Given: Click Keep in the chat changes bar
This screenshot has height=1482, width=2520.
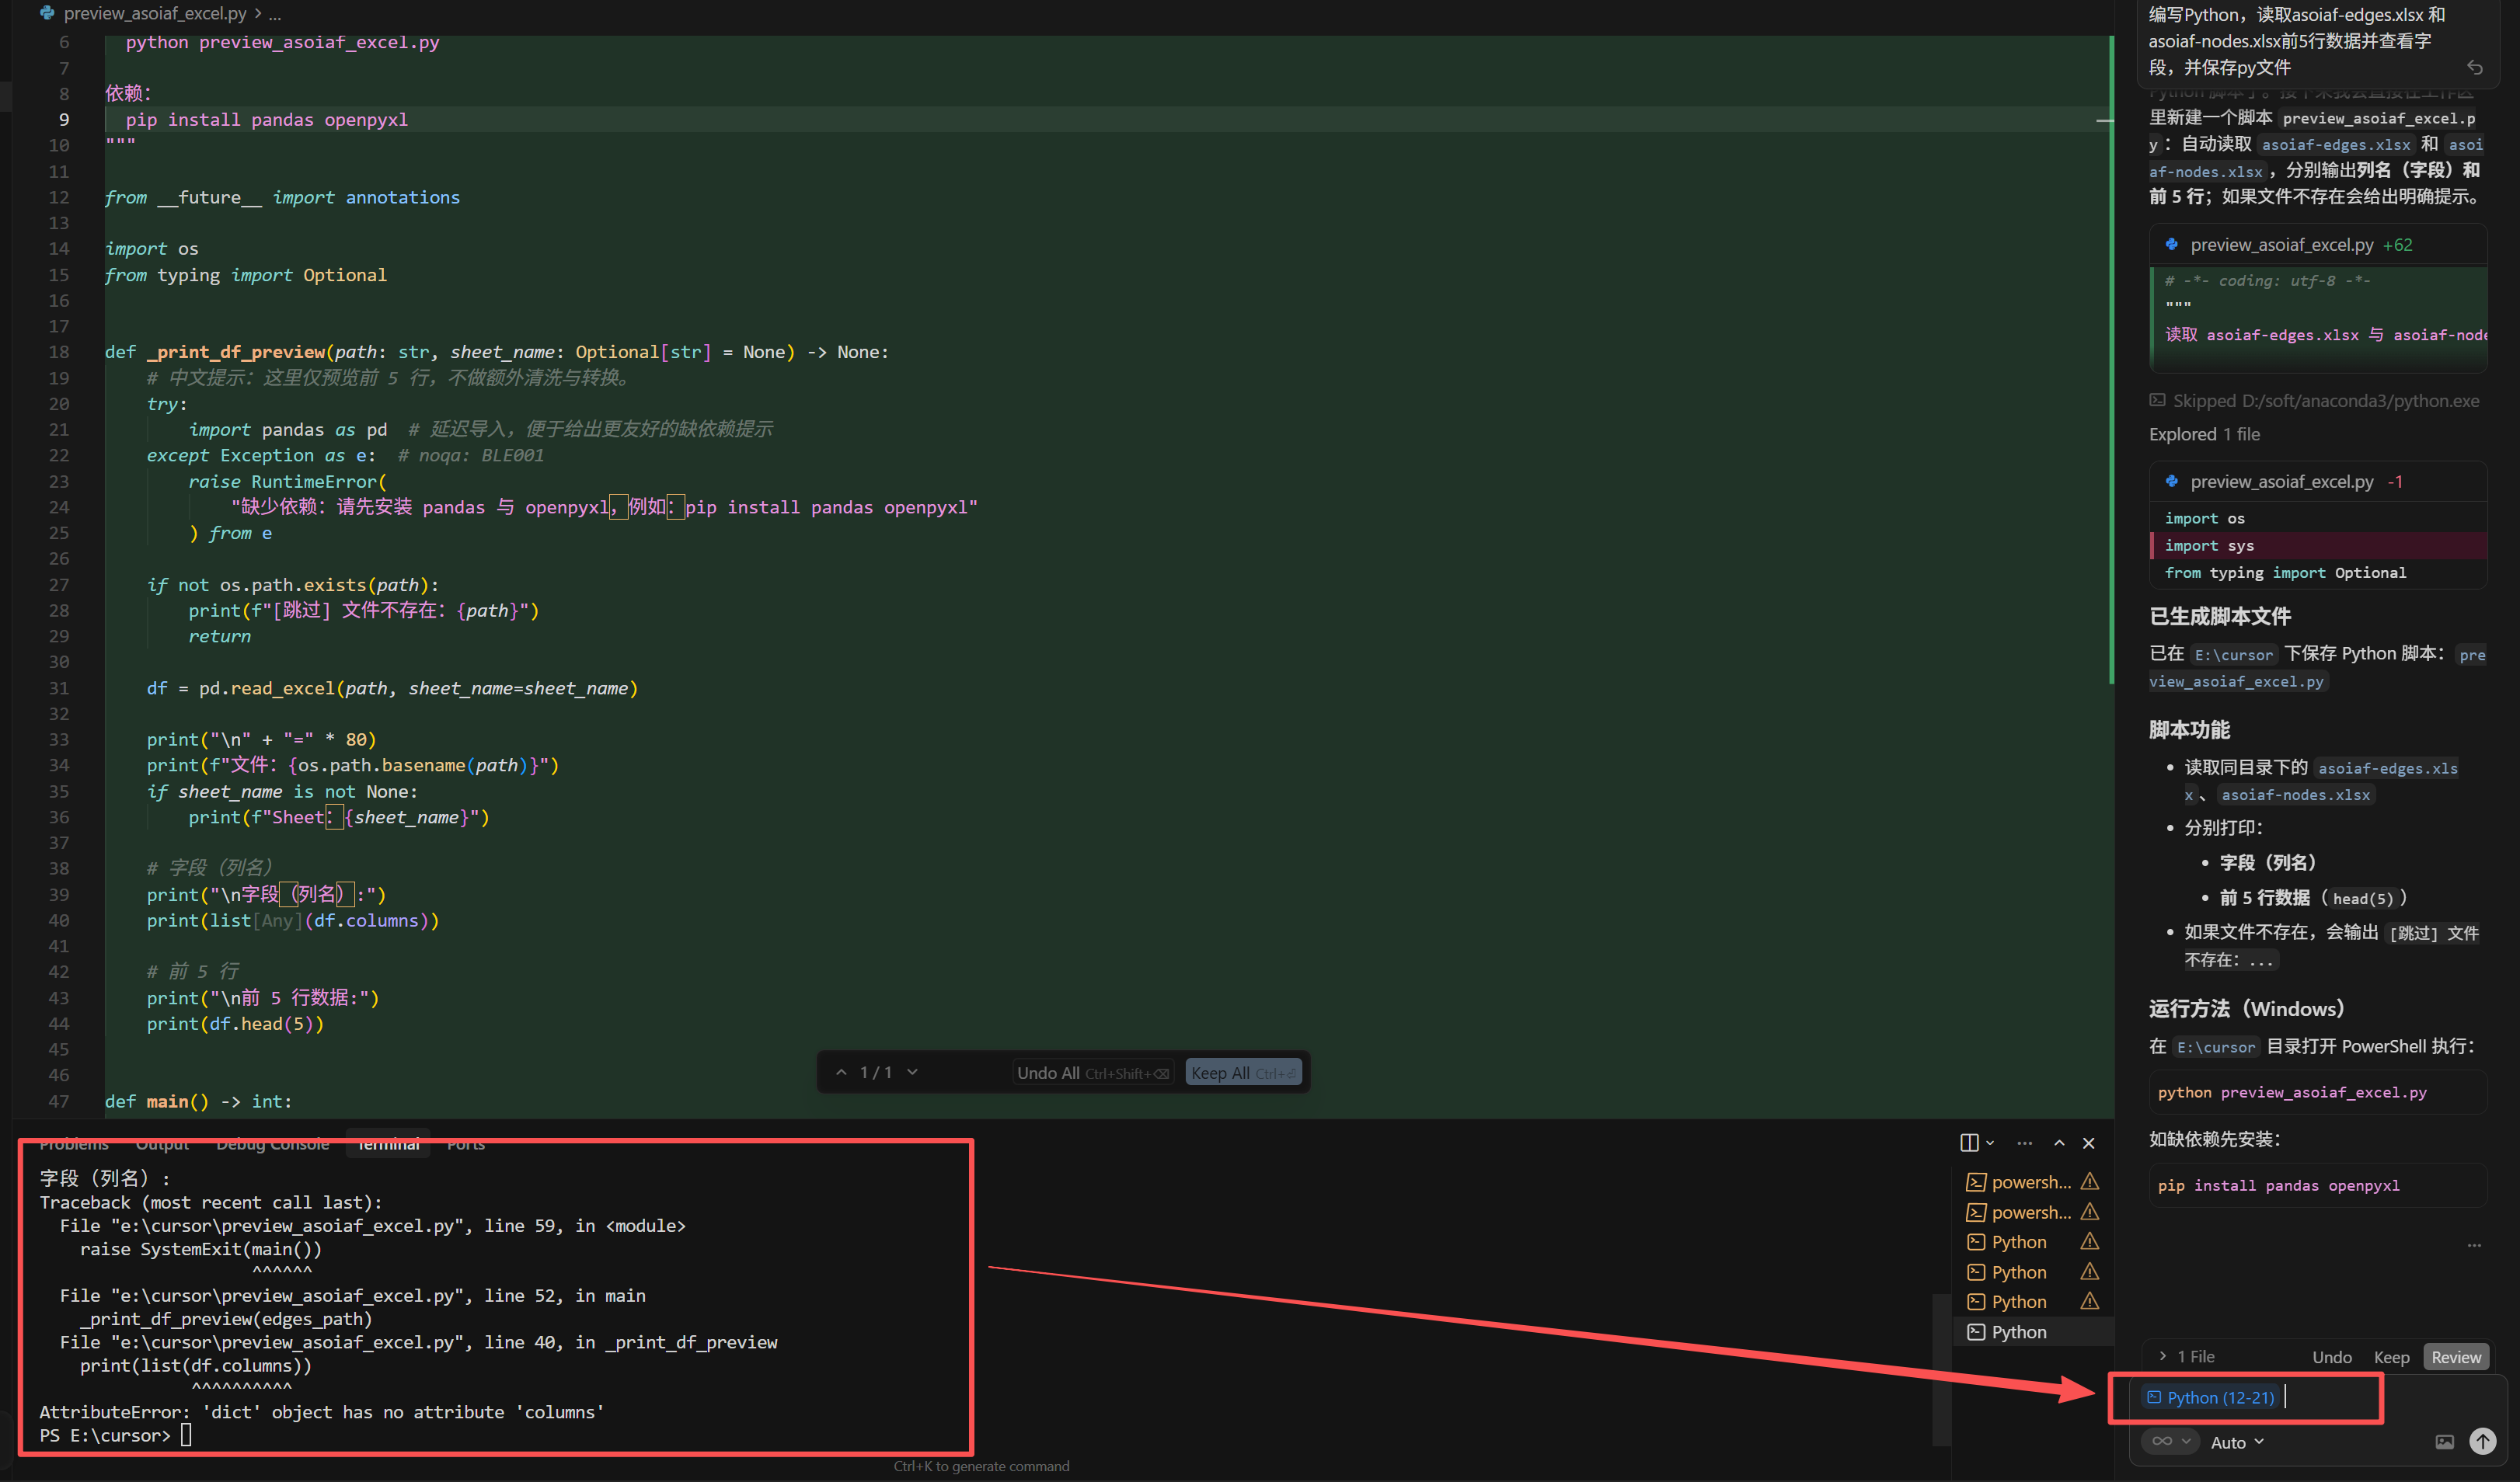Looking at the screenshot, I should click(x=2391, y=1356).
